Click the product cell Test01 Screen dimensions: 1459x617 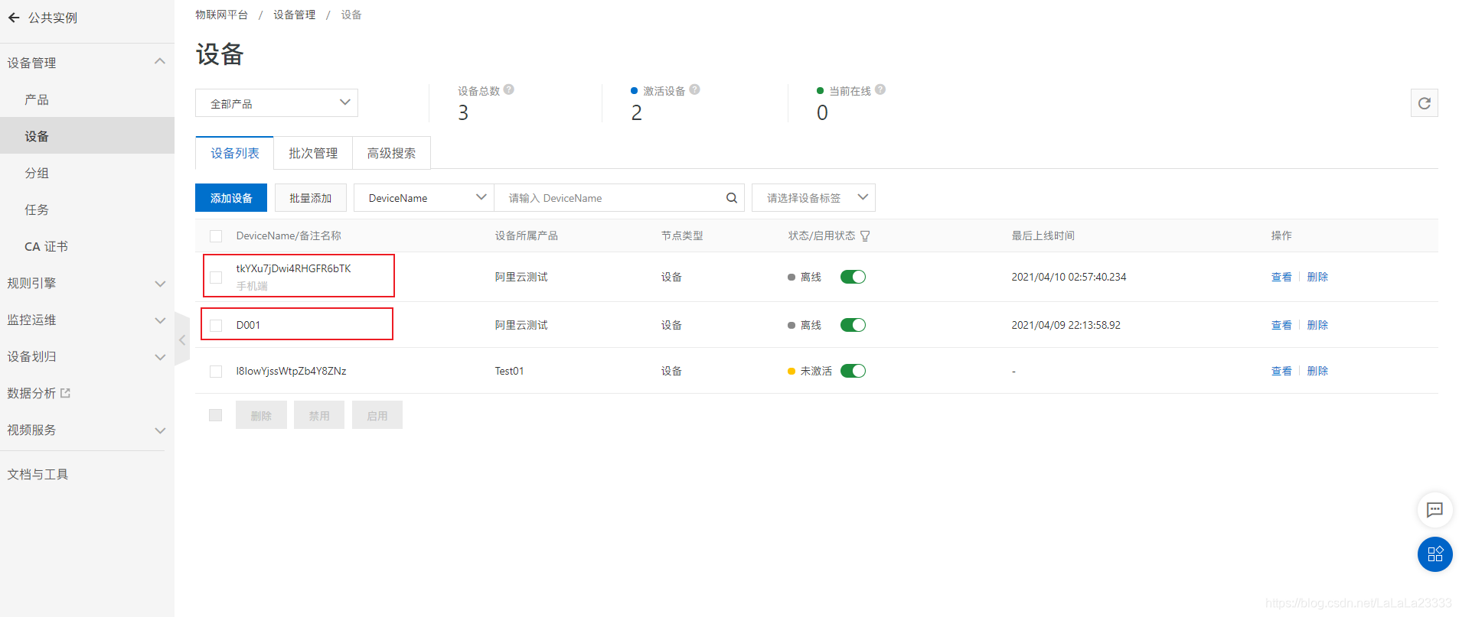click(509, 371)
